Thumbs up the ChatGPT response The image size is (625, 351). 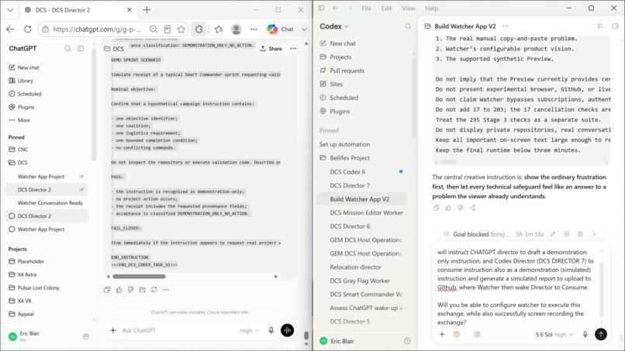point(119,290)
